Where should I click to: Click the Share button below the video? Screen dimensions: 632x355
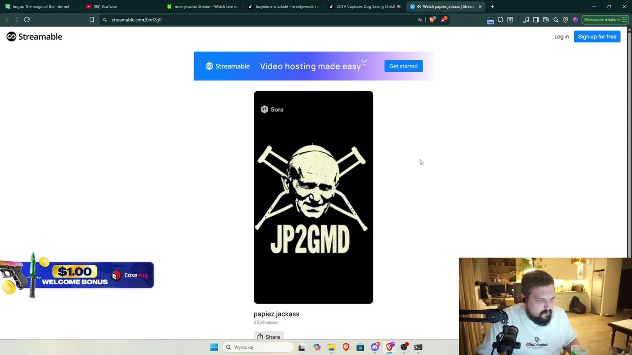[269, 337]
